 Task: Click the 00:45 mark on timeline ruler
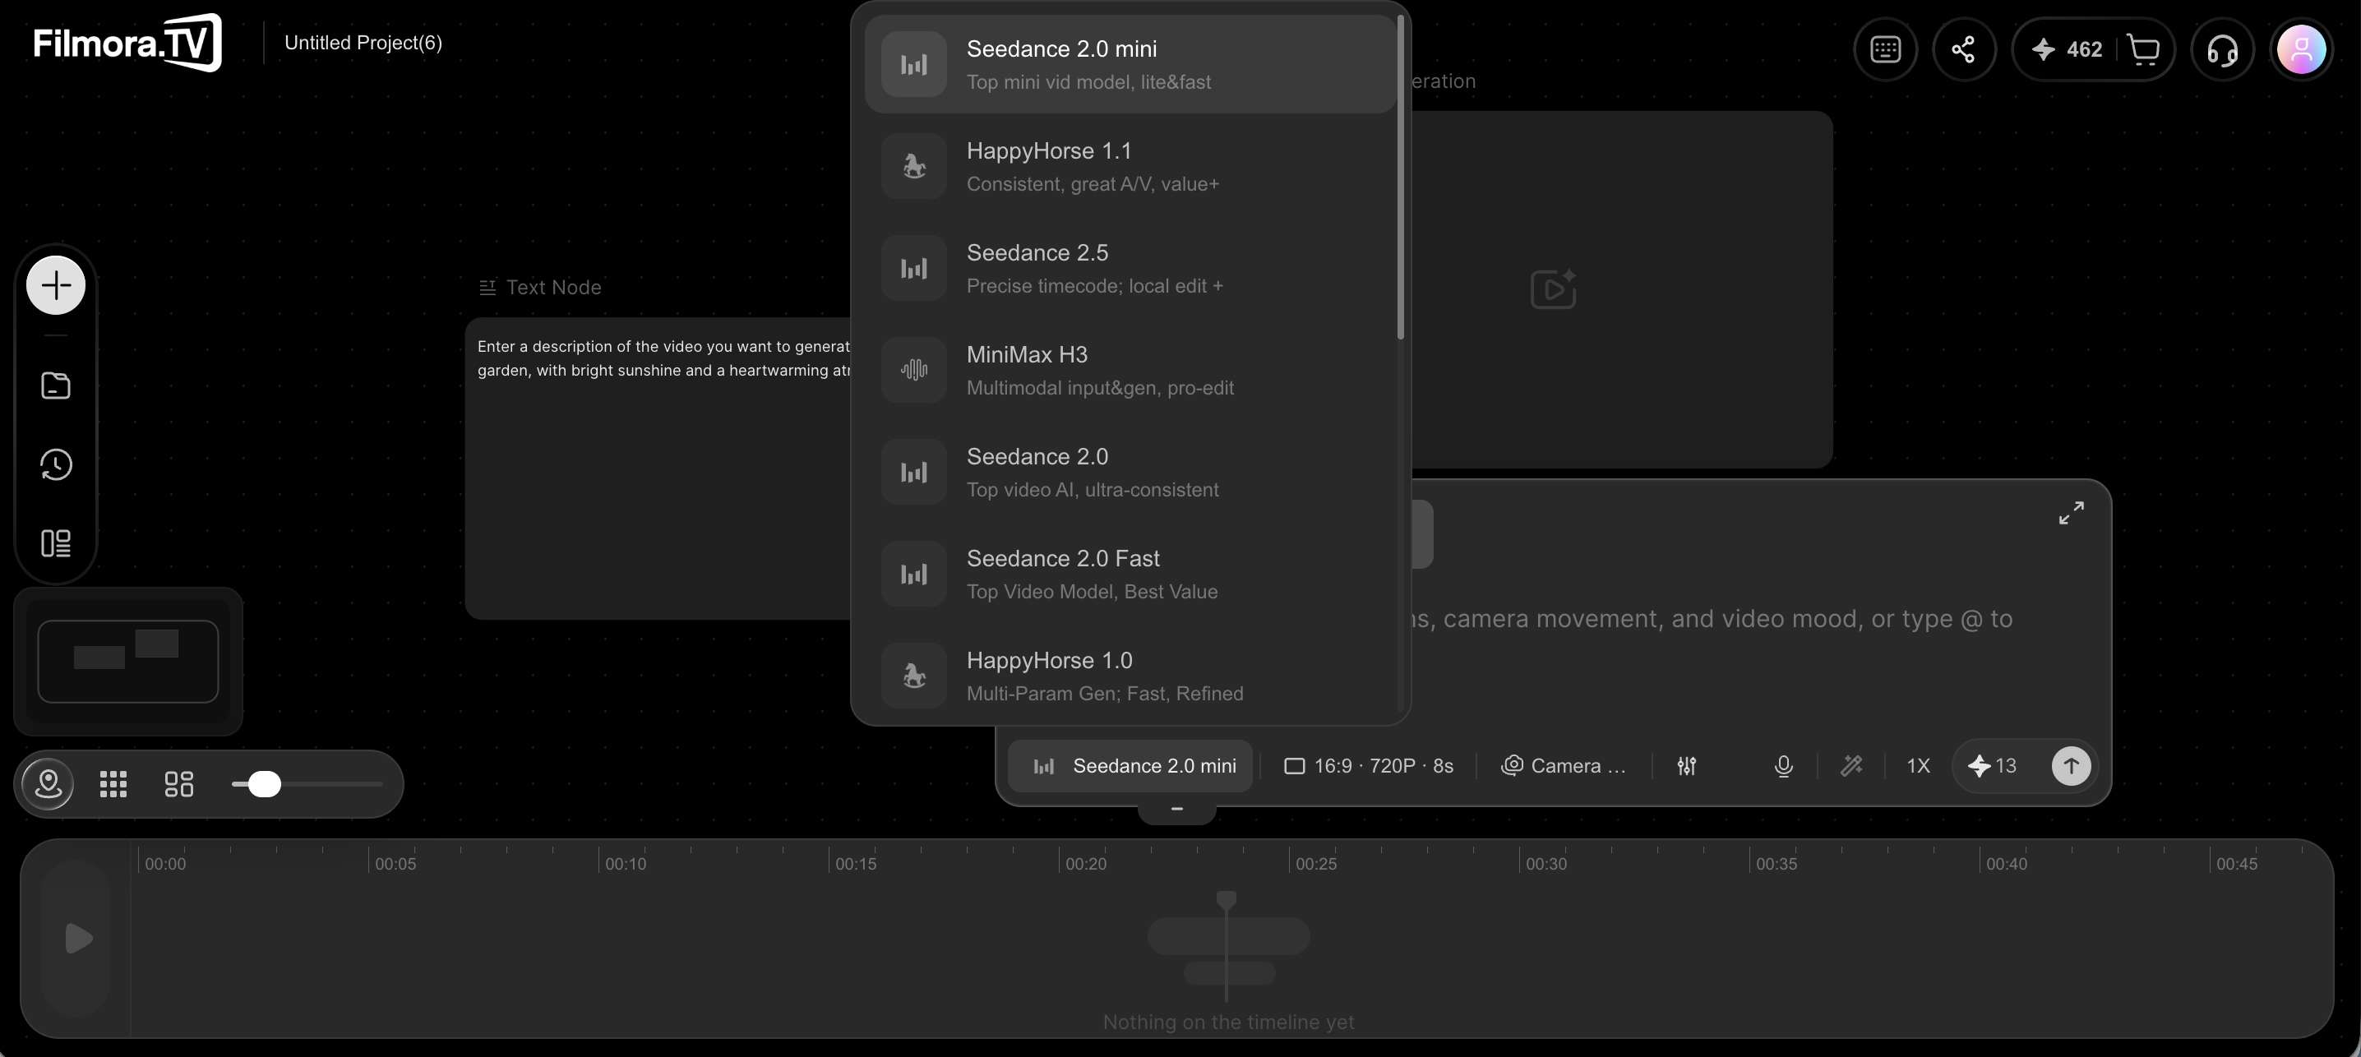(2236, 864)
